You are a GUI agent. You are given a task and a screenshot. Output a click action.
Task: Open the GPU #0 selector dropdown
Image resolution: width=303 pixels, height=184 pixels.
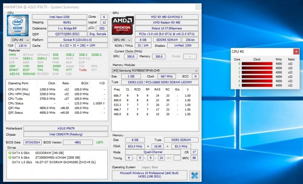point(122,40)
